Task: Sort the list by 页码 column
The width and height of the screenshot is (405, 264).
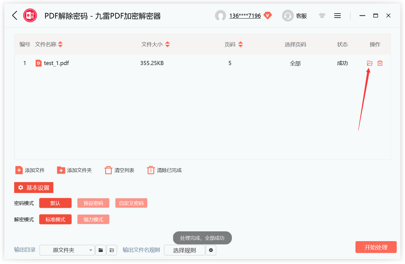Action: tap(233, 44)
